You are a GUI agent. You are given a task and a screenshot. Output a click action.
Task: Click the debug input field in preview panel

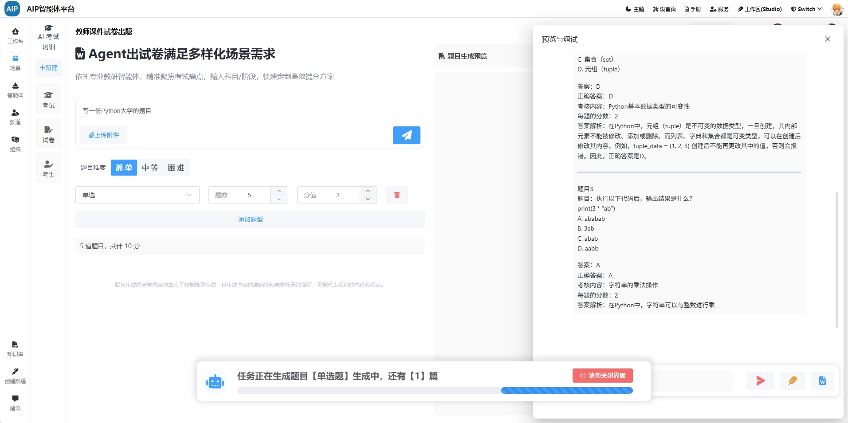point(692,381)
